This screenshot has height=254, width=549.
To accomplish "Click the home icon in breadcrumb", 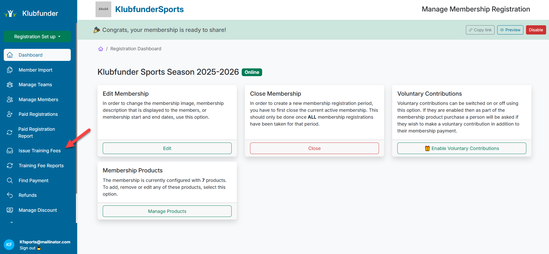I will pos(101,49).
